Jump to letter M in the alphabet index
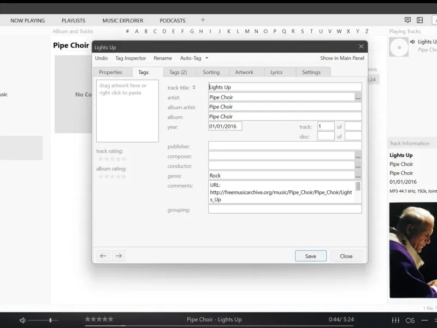Image resolution: width=437 pixels, height=328 pixels. pyautogui.click(x=247, y=32)
